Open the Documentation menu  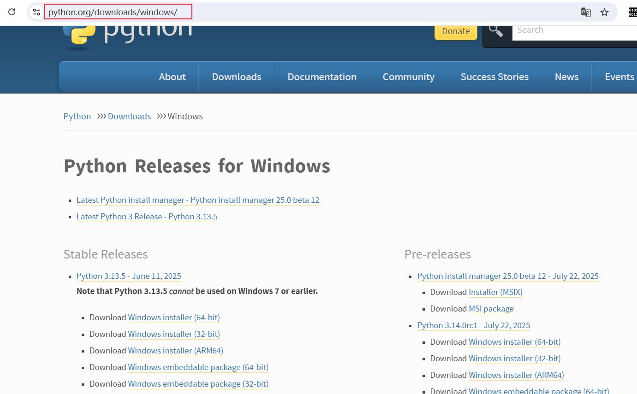[x=322, y=77]
